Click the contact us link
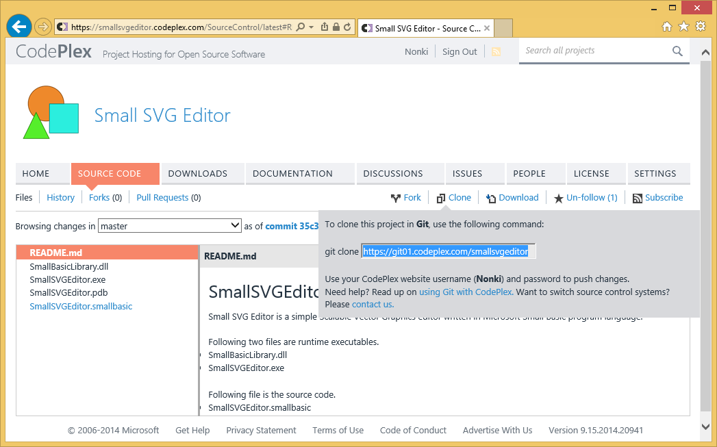Screen dimensions: 717x447 click(373, 305)
